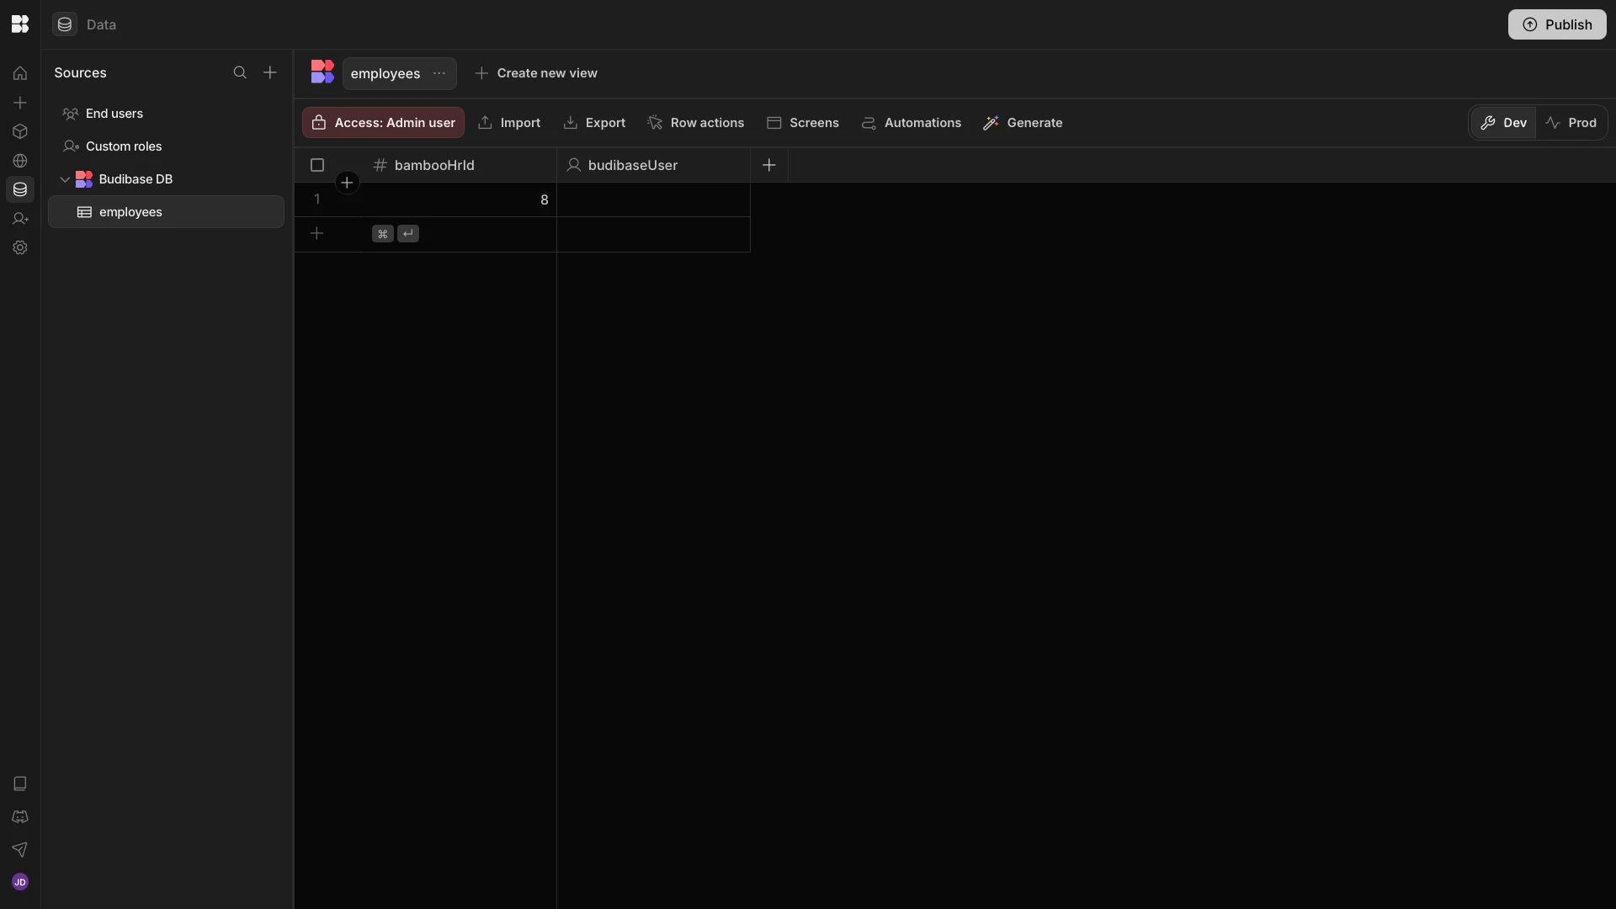This screenshot has width=1616, height=909.
Task: Click the search icon in Sources panel
Action: point(240,73)
